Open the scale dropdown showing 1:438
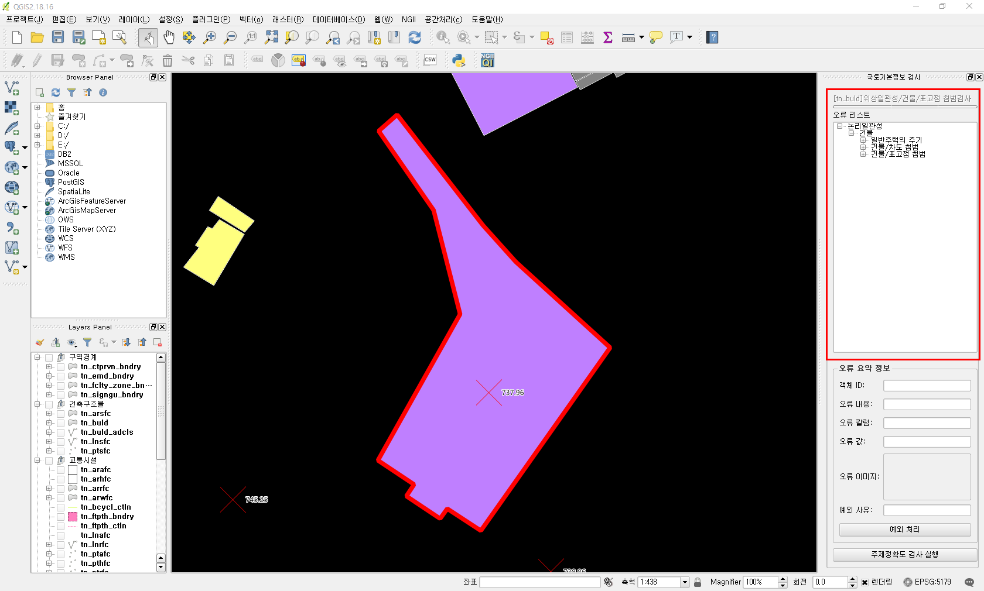The image size is (984, 591). coord(684,582)
